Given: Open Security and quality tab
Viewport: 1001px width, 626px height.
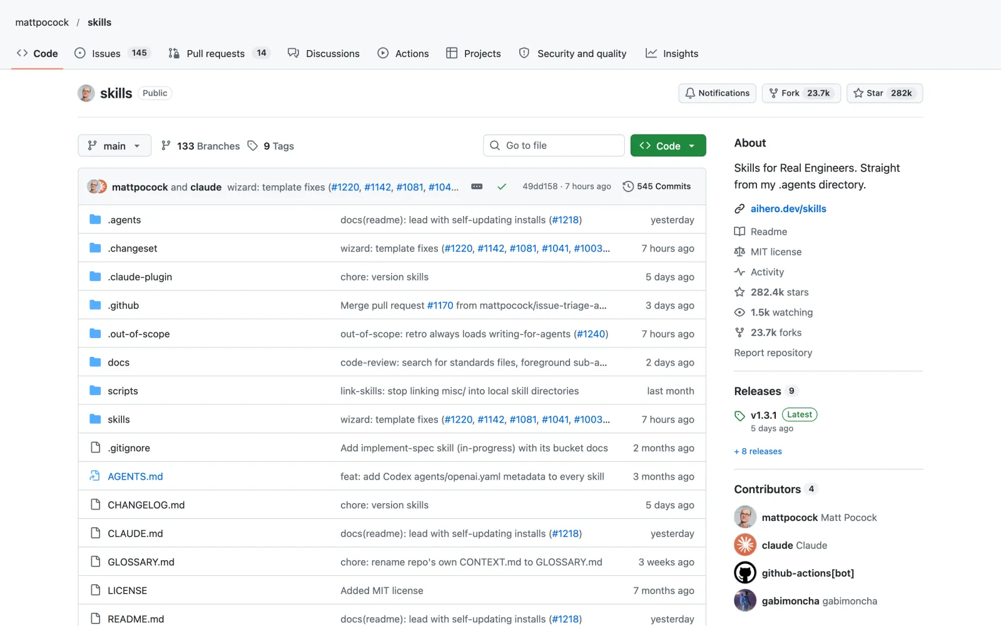Looking at the screenshot, I should (572, 53).
